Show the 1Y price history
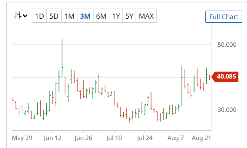247x148 pixels. pyautogui.click(x=116, y=16)
